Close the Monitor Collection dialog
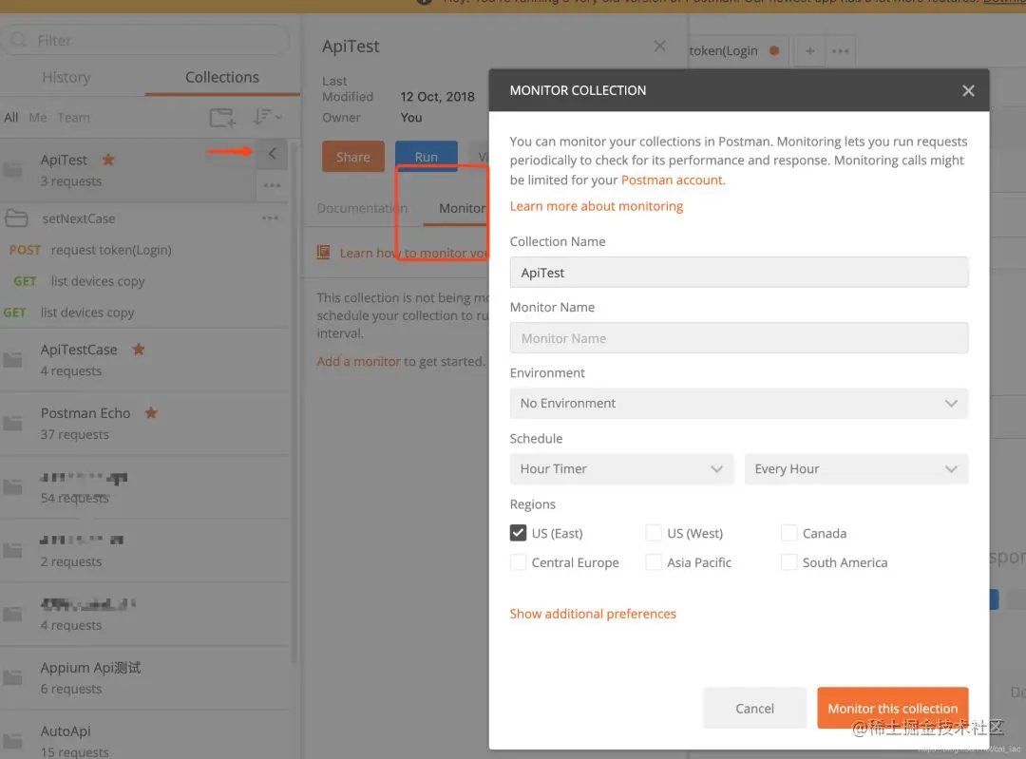This screenshot has width=1026, height=759. [968, 90]
